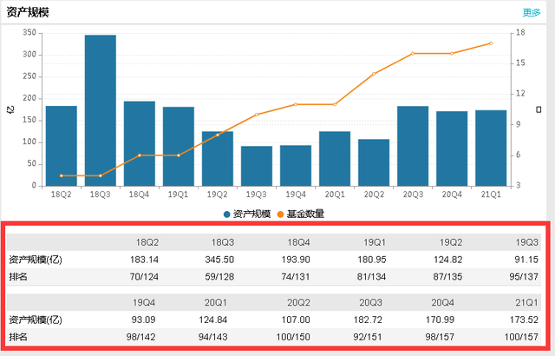The height and width of the screenshot is (356, 555).
Task: Click the orange 基金数量 legend dot
Action: point(280,214)
